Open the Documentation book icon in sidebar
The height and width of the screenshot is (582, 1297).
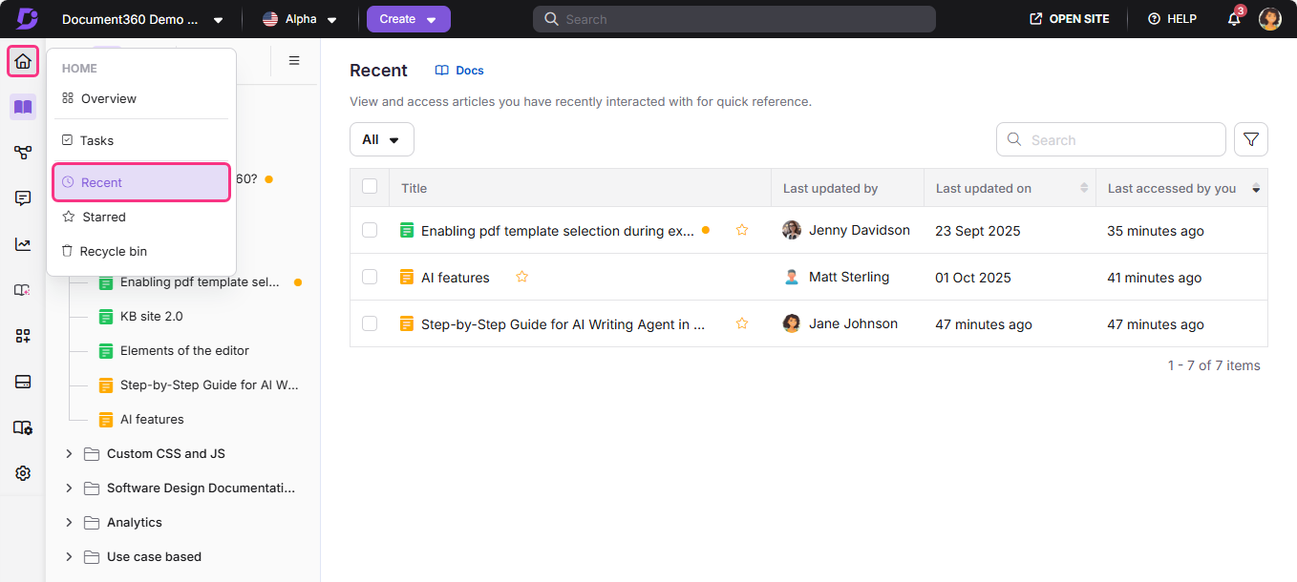pyautogui.click(x=23, y=107)
